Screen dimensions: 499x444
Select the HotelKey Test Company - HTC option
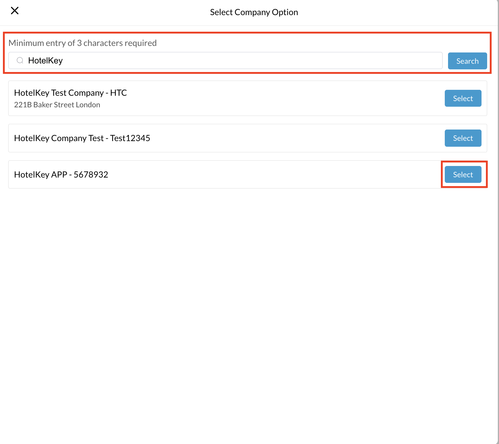coord(463,98)
